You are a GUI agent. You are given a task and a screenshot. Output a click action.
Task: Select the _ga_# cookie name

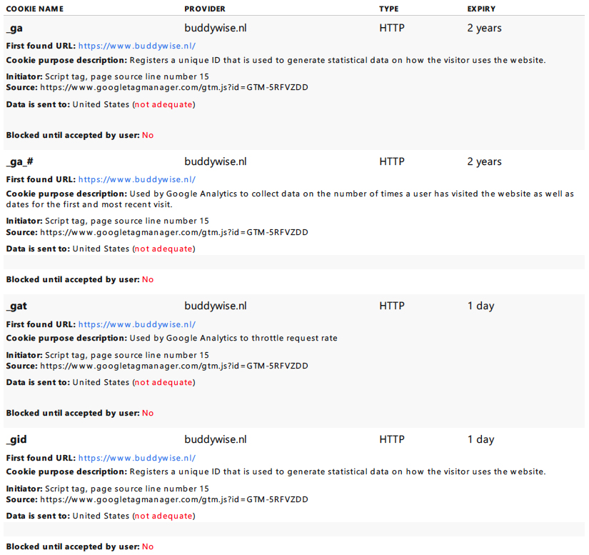pos(19,162)
